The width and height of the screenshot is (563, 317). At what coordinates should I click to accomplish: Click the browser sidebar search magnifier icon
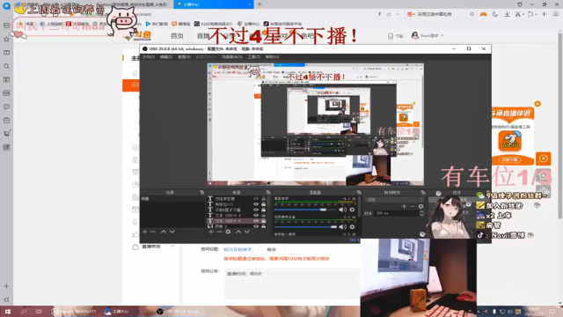click(6, 66)
